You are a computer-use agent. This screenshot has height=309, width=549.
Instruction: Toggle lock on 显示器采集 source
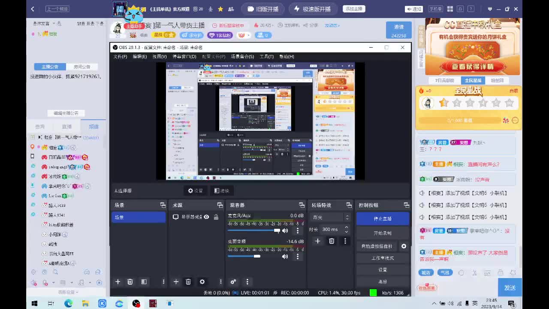[x=216, y=217]
